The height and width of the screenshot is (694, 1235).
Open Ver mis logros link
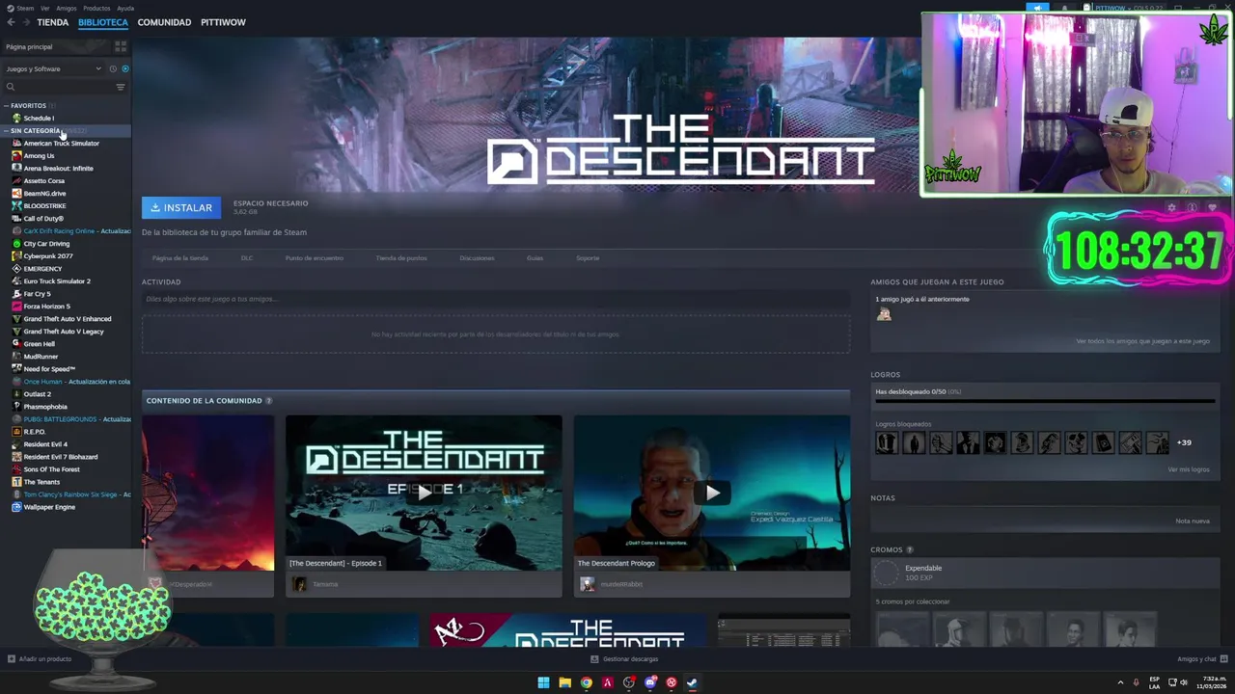click(x=1189, y=469)
